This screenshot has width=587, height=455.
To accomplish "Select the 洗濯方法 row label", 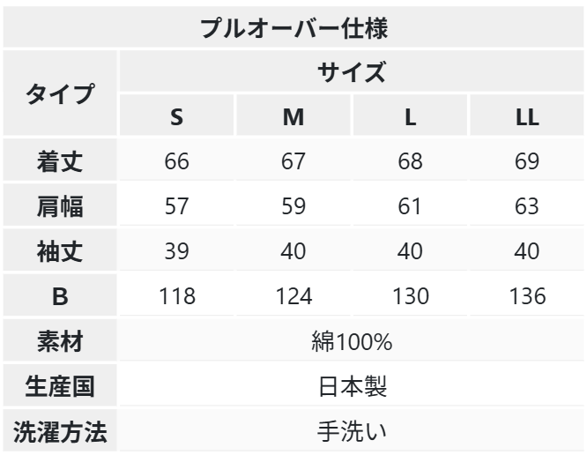I will tap(60, 432).
